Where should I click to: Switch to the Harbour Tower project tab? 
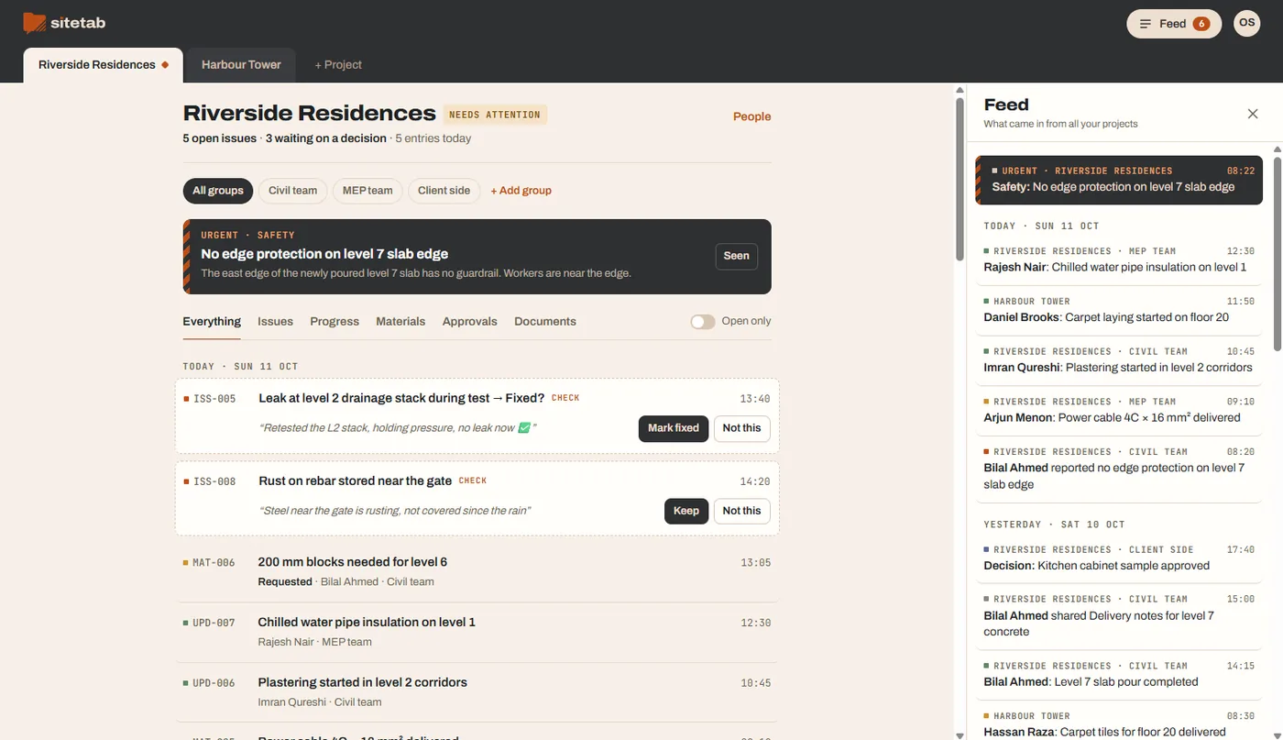pyautogui.click(x=242, y=65)
